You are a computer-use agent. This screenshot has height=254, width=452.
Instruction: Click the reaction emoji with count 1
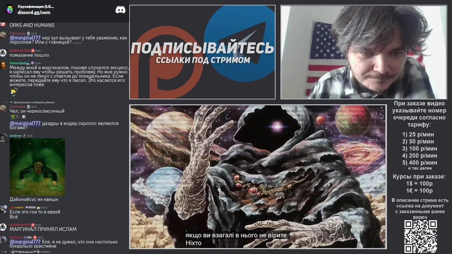(14, 117)
